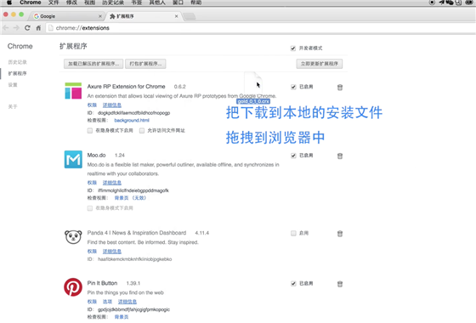476x323 pixels.
Task: Click the browser forward arrow
Action: point(16,28)
